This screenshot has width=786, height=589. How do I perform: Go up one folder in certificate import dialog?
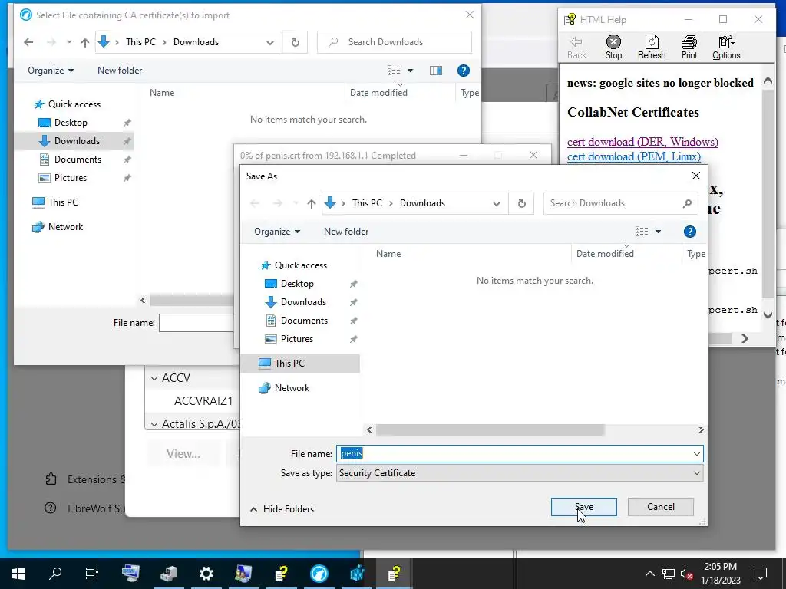(85, 43)
